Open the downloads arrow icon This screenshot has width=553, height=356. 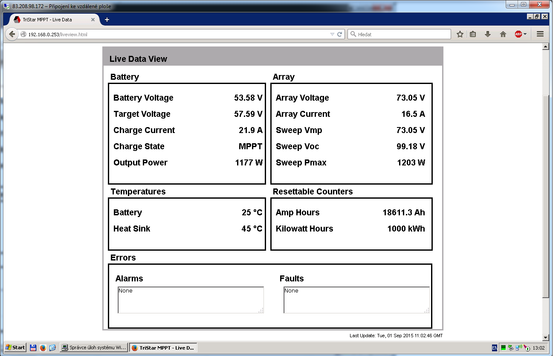coord(488,35)
